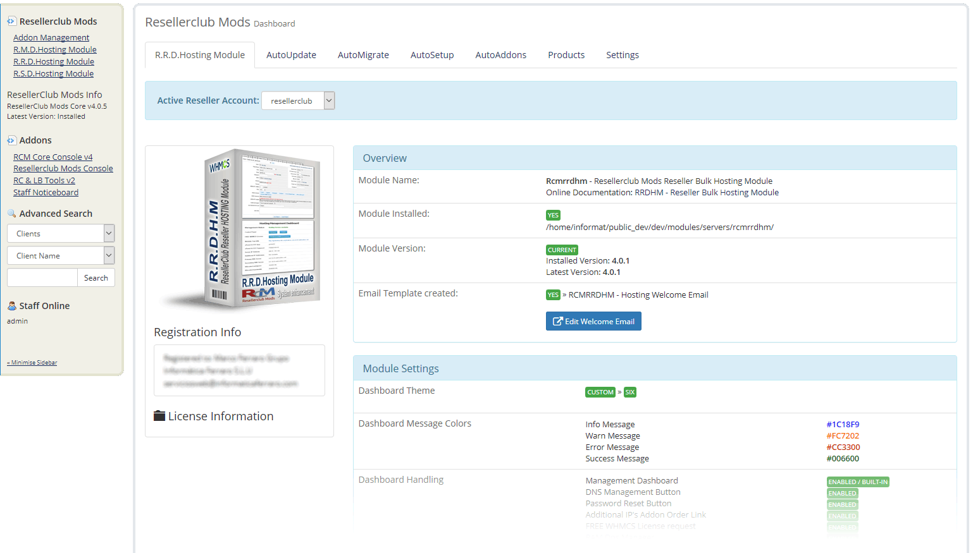Click the ENABLED / BUILT-IN badge
Screen dimensions: 973x553
click(x=858, y=482)
